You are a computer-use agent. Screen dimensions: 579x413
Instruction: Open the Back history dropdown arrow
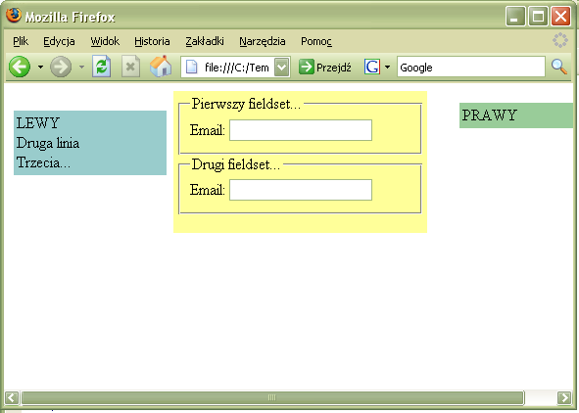pos(40,68)
